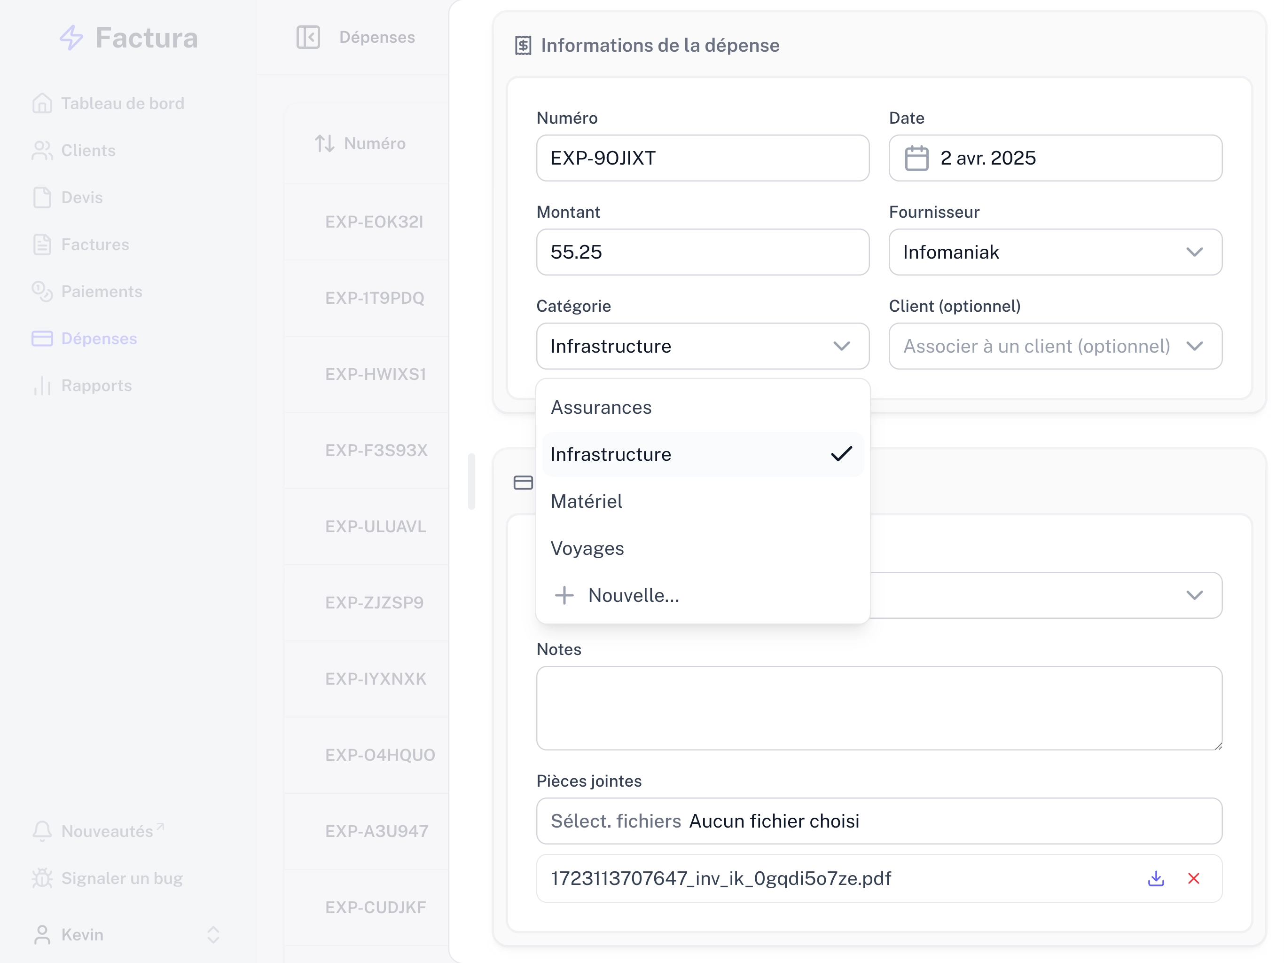1284x963 pixels.
Task: Open expense EXP-HWIXS1 in the list
Action: click(376, 374)
